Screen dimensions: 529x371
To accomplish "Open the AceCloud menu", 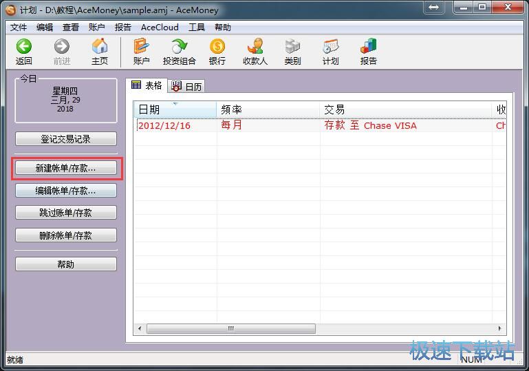I will tap(160, 28).
